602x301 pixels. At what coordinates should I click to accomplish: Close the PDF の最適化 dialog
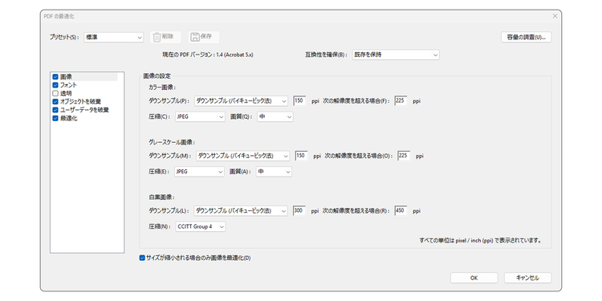(x=555, y=16)
